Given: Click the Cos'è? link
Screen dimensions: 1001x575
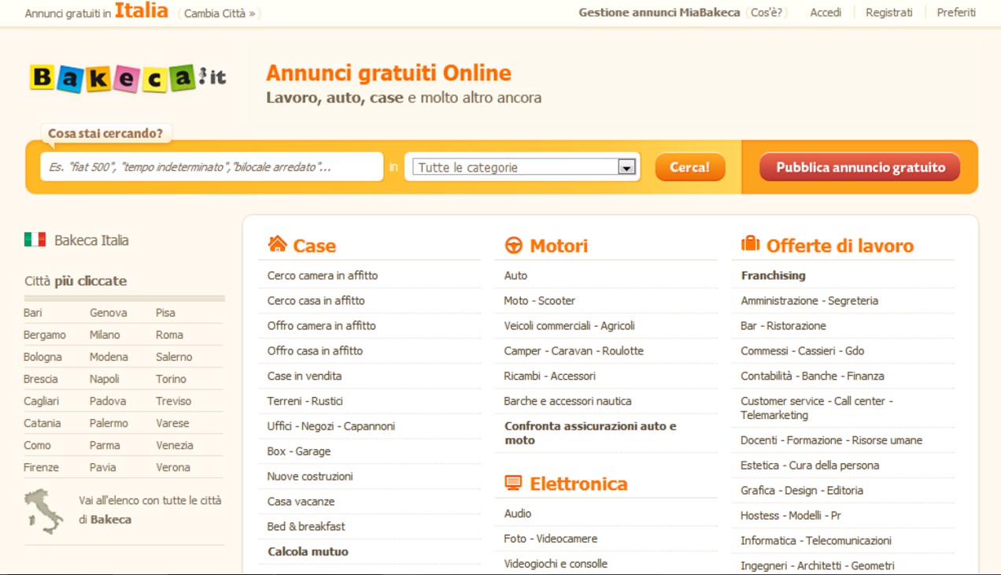Looking at the screenshot, I should coord(766,13).
